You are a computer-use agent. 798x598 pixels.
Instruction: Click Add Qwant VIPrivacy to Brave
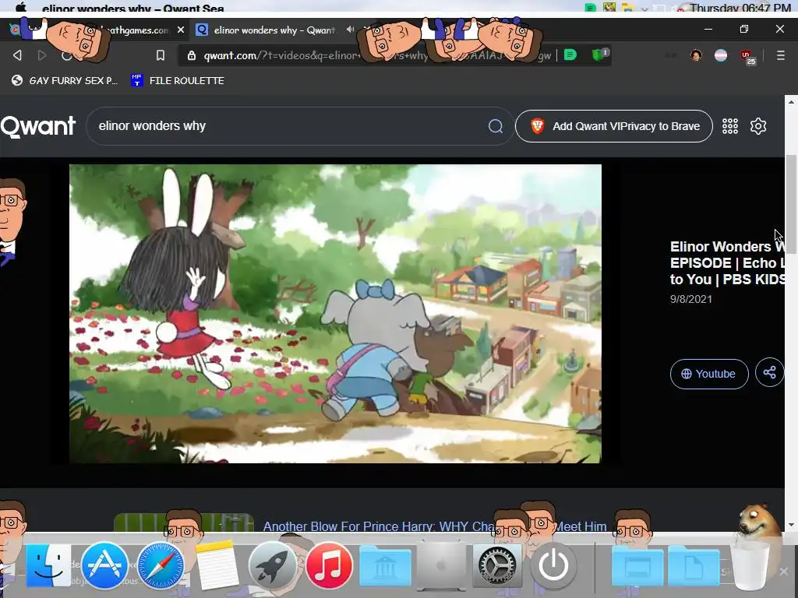pyautogui.click(x=614, y=126)
